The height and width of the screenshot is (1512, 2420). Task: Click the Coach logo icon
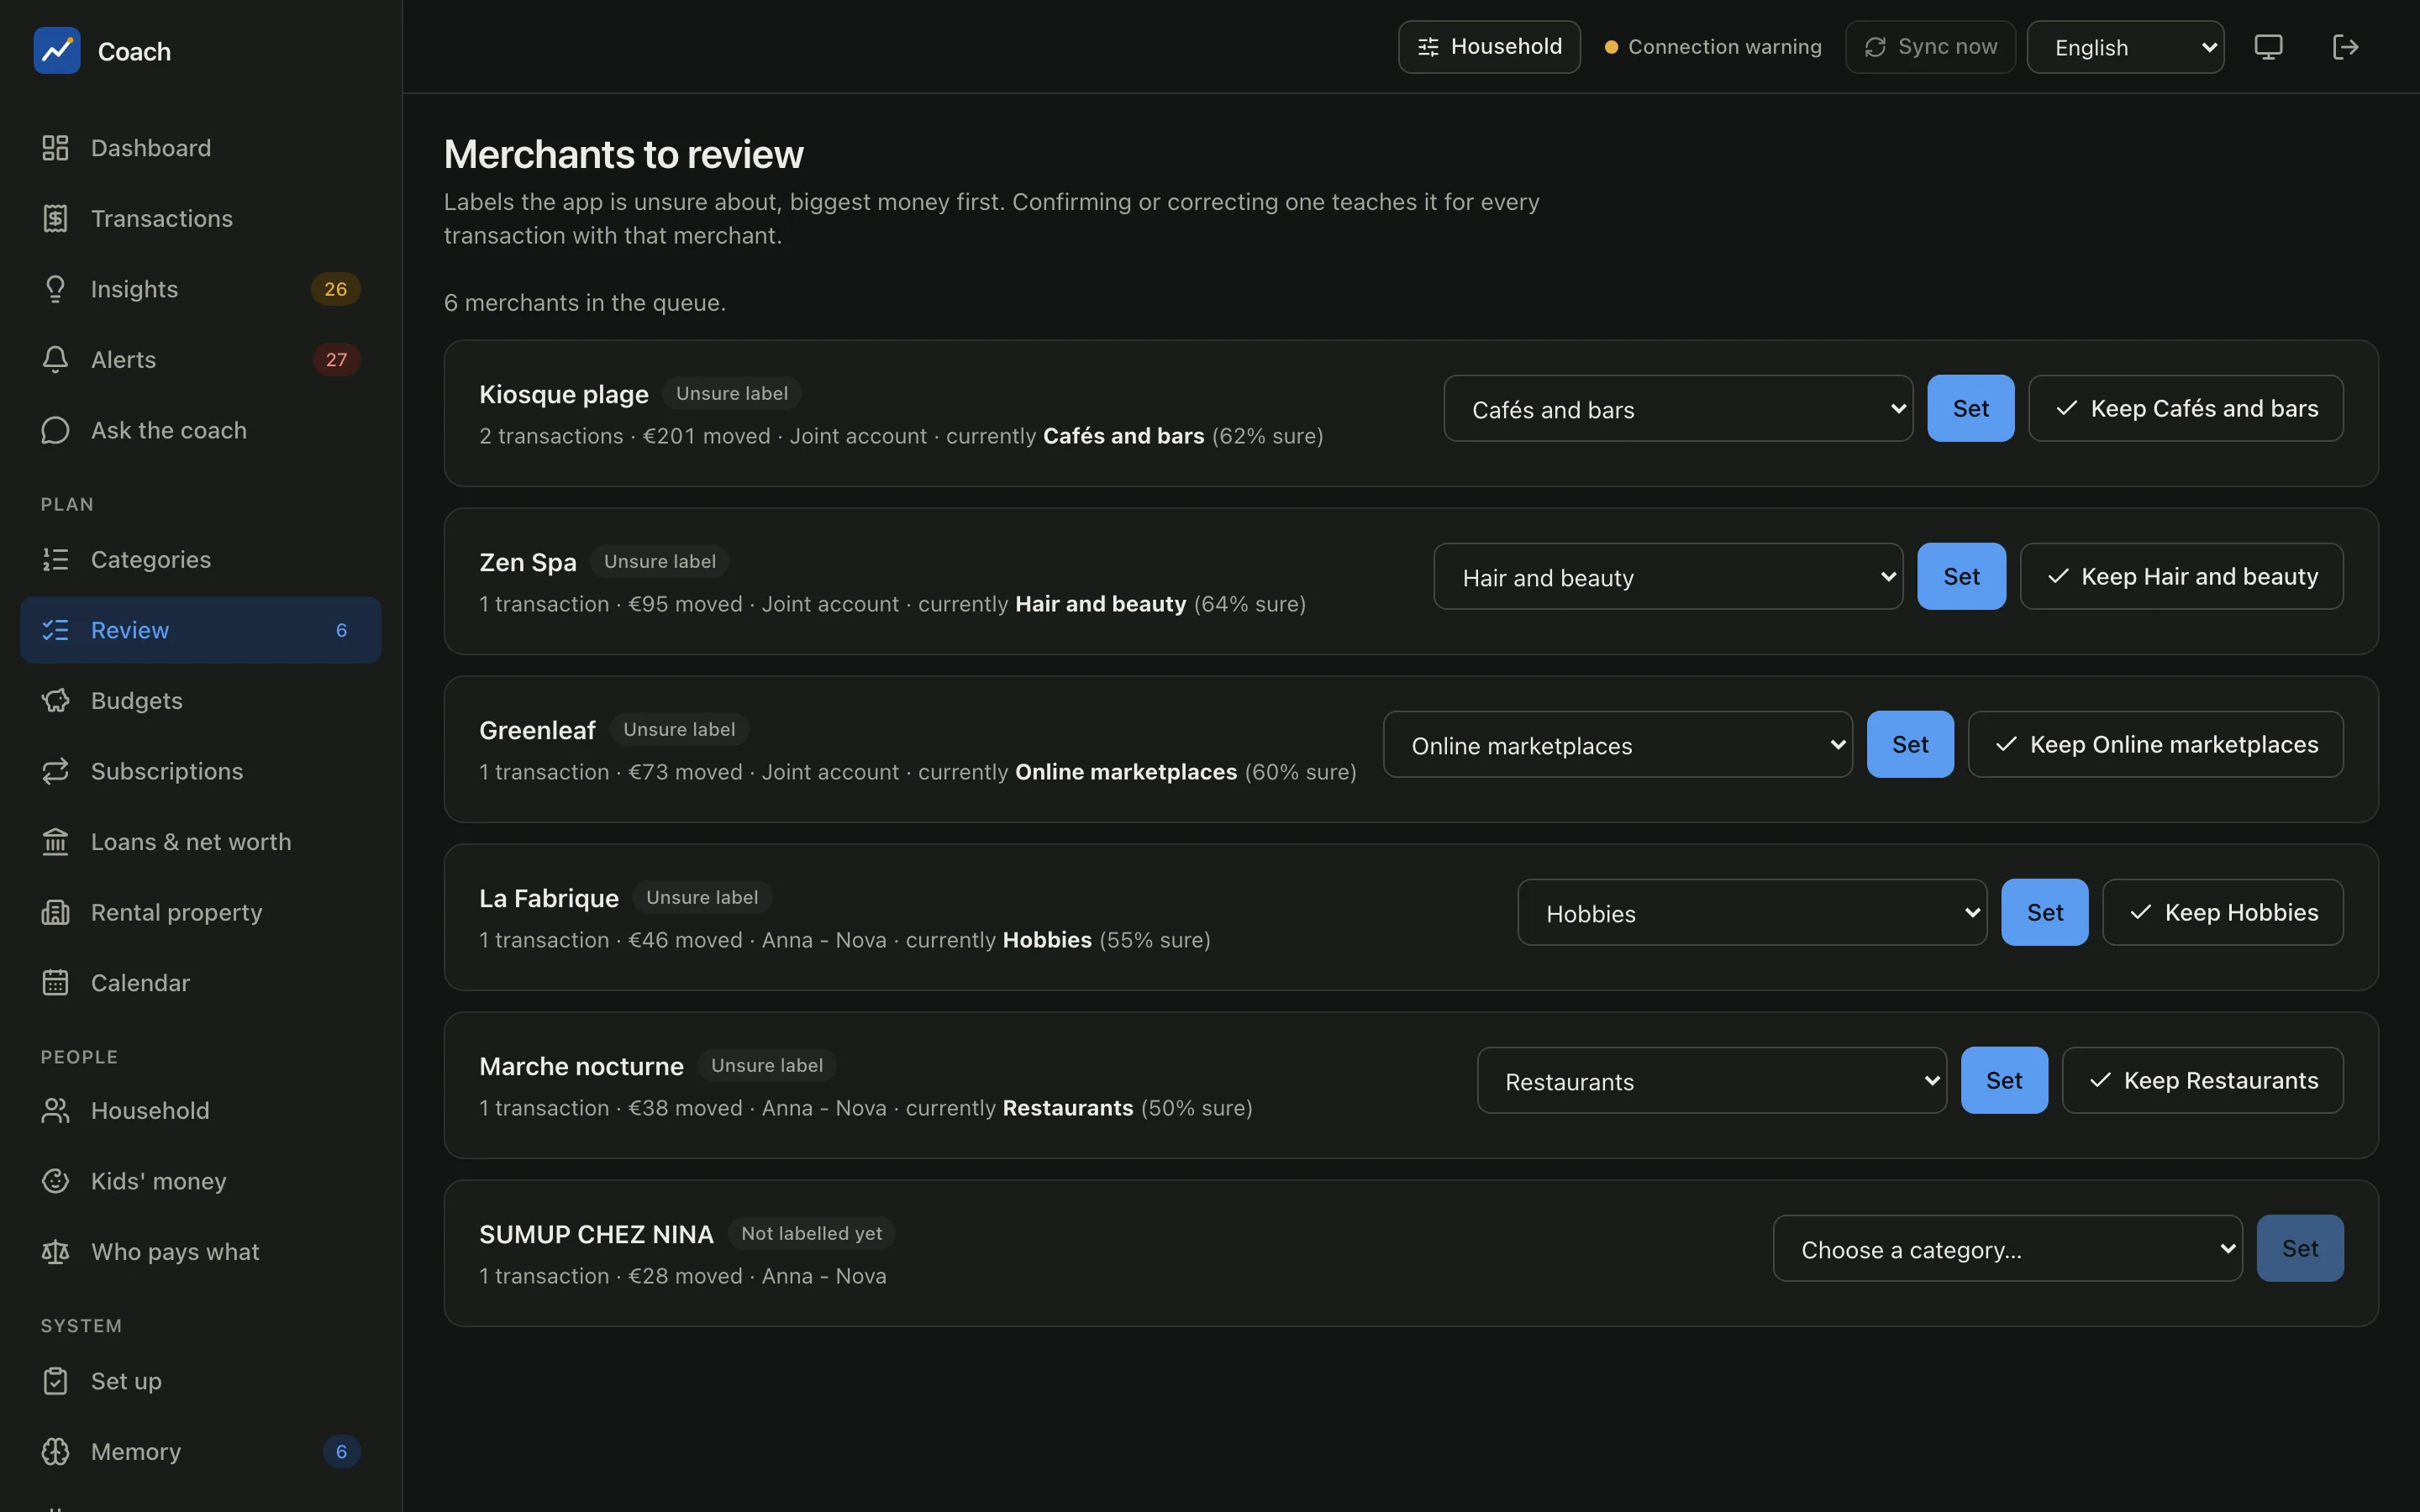click(x=57, y=50)
